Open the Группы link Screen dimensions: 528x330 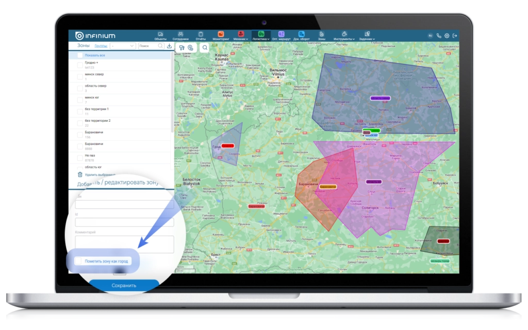click(x=101, y=46)
